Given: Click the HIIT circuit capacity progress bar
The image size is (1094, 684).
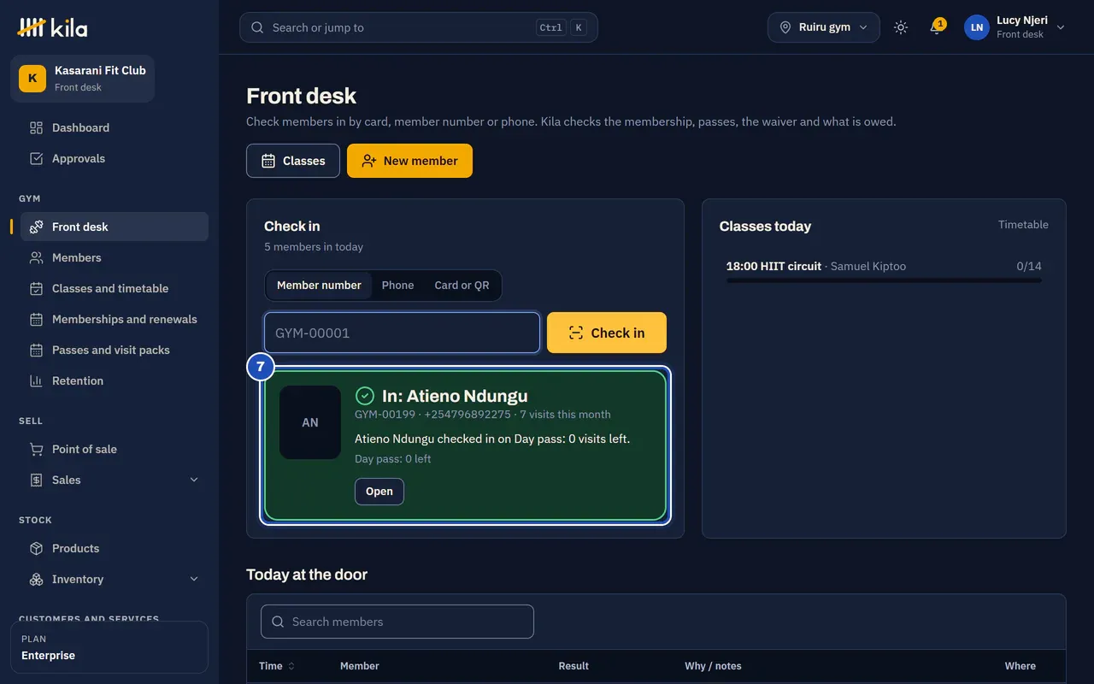Looking at the screenshot, I should 884,280.
